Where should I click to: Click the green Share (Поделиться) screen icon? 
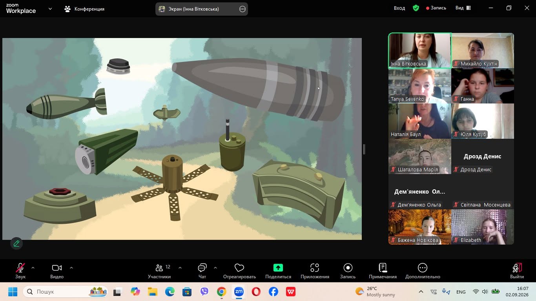point(278,268)
